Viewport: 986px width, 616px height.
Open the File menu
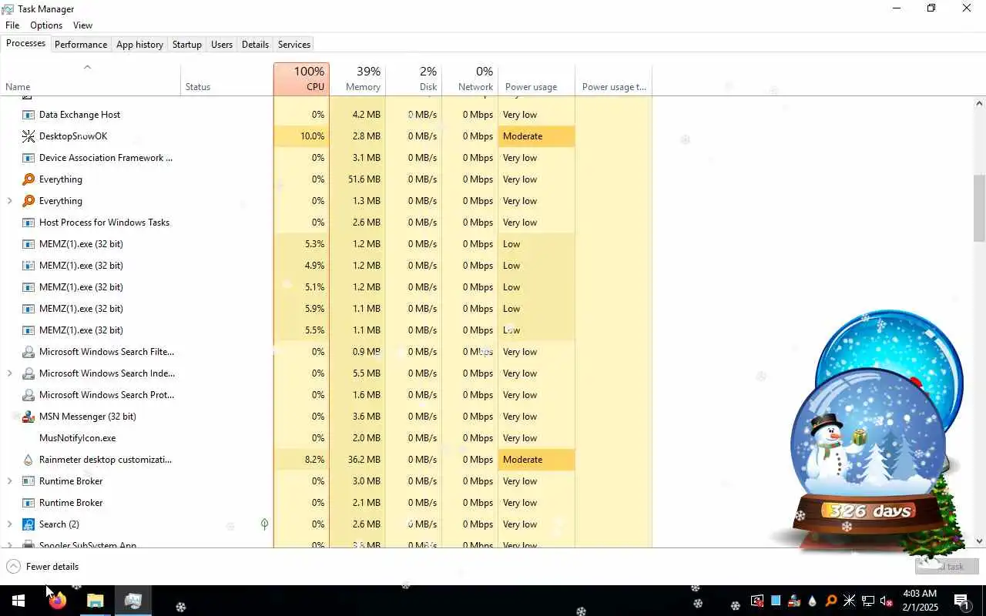coord(12,25)
